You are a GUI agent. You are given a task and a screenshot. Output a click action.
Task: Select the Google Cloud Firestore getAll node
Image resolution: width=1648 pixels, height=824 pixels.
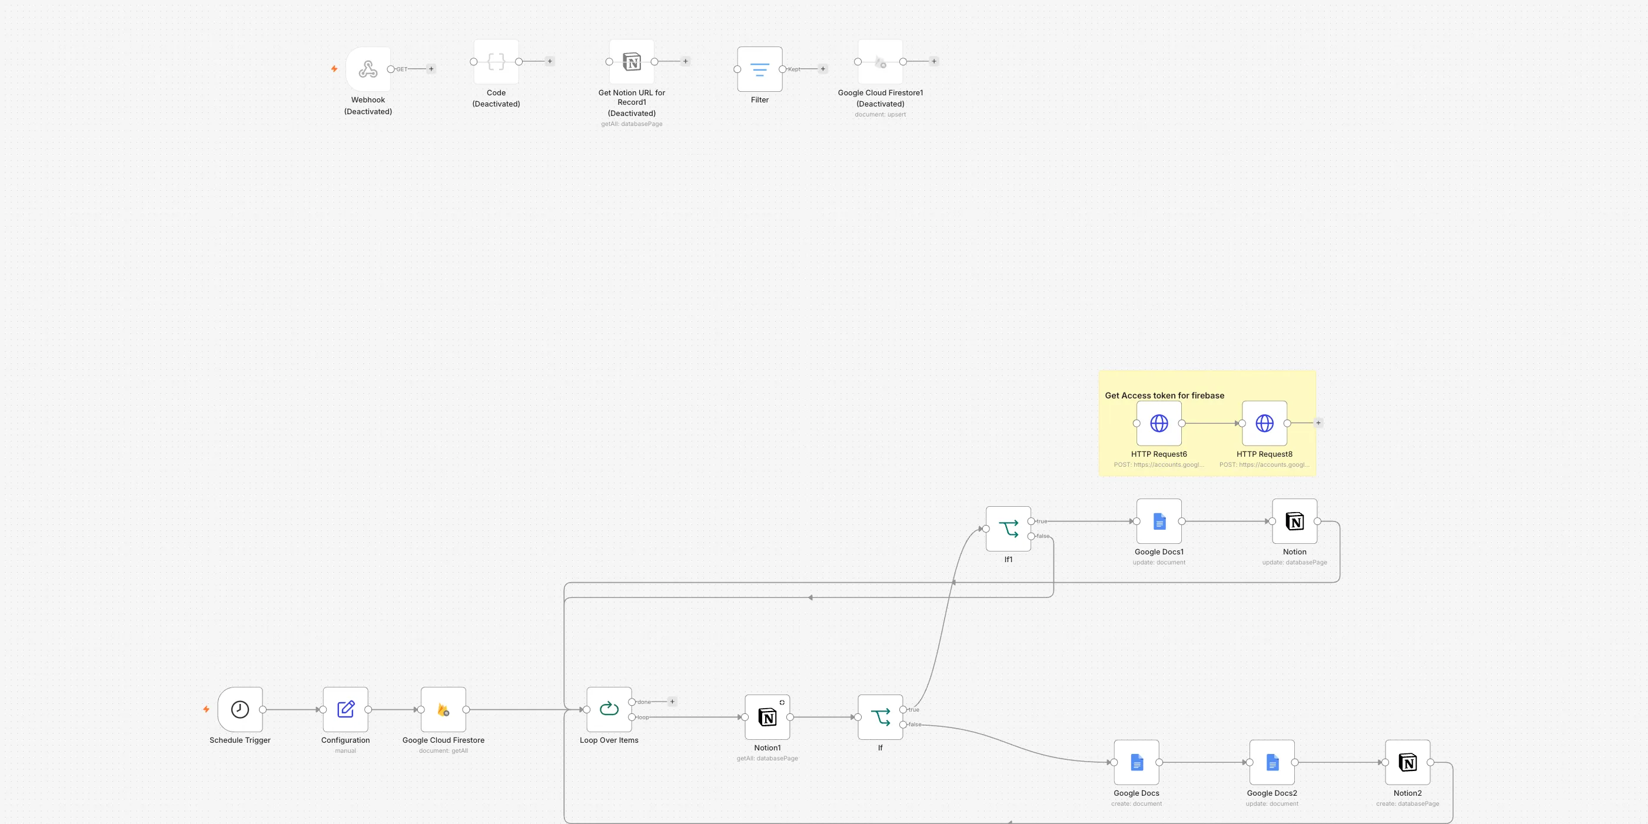[x=443, y=709]
